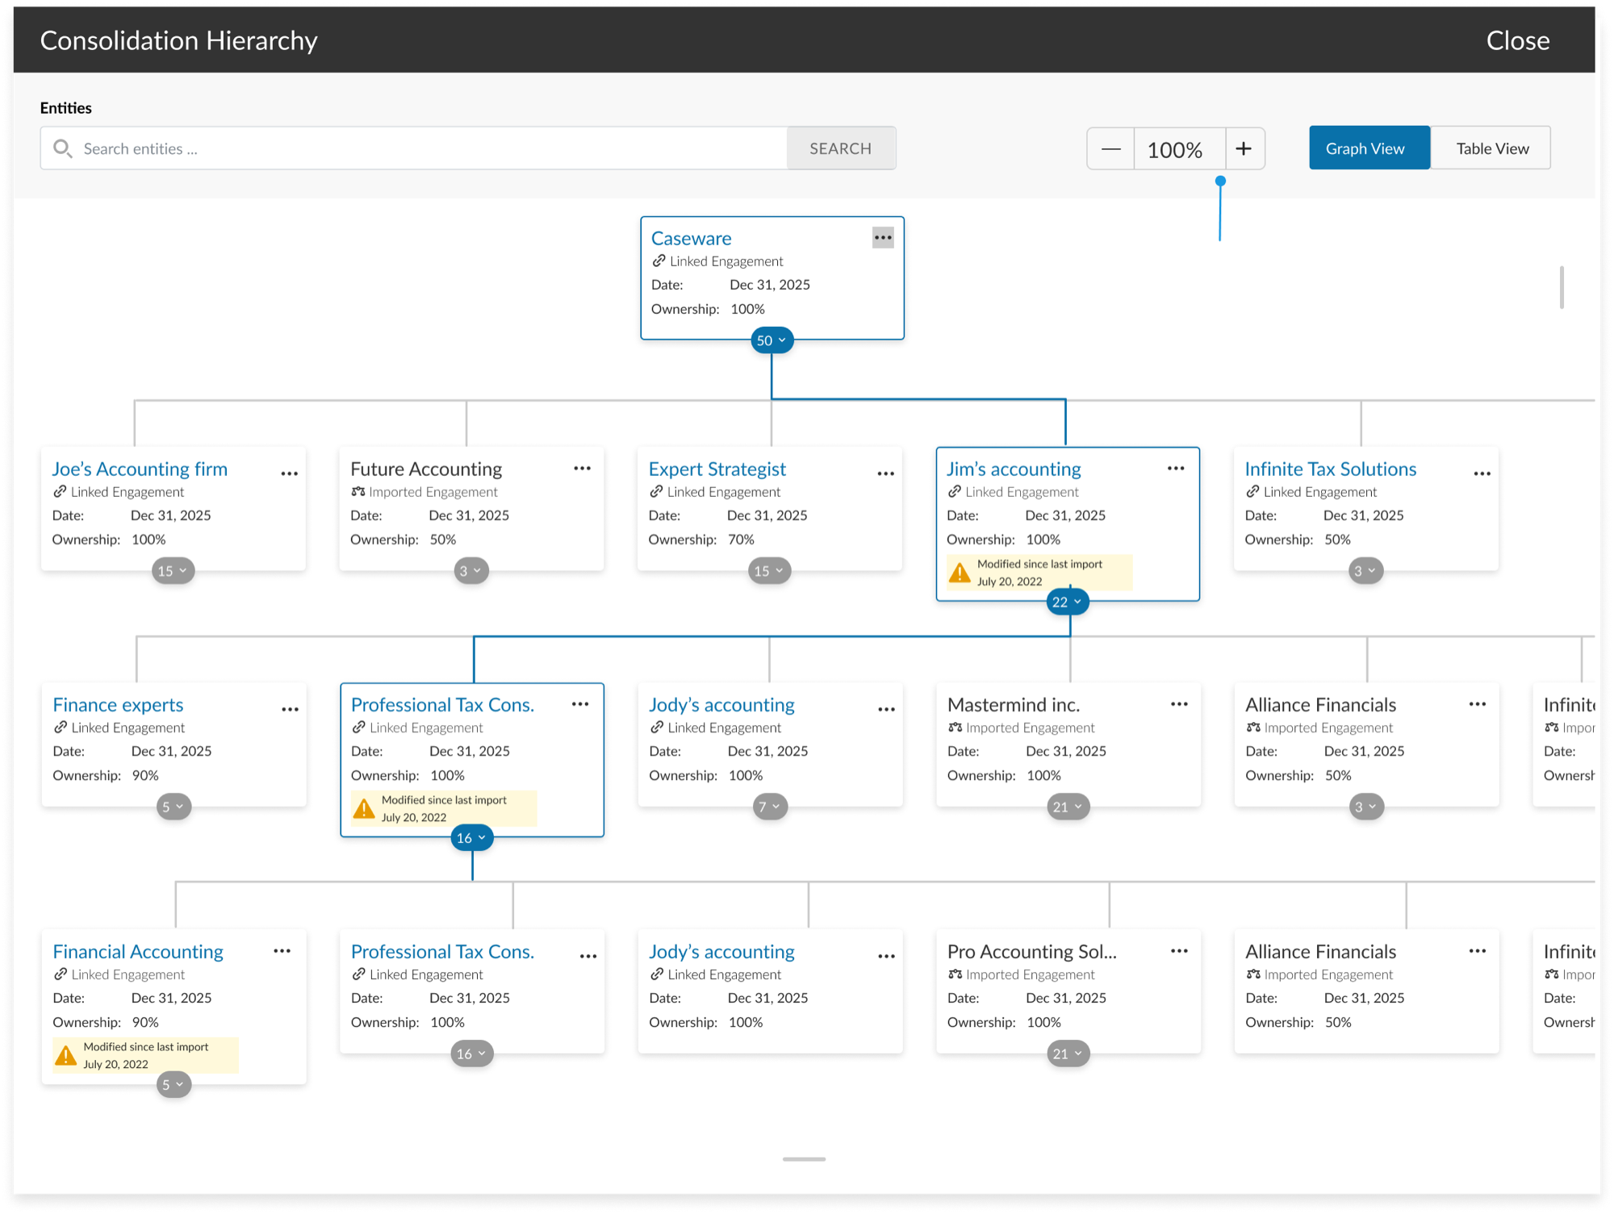Click the 100% zoom level value
Viewport: 1614px width, 1214px height.
pos(1179,149)
